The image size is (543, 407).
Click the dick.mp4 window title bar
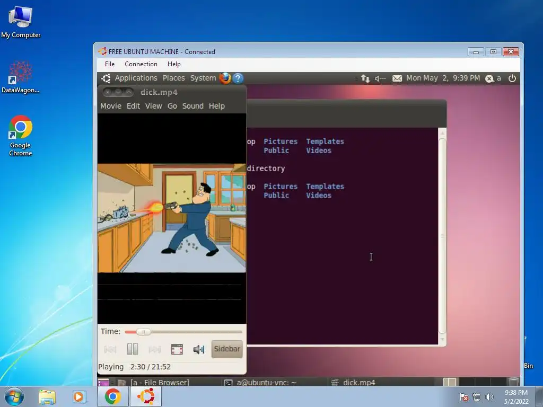[172, 92]
